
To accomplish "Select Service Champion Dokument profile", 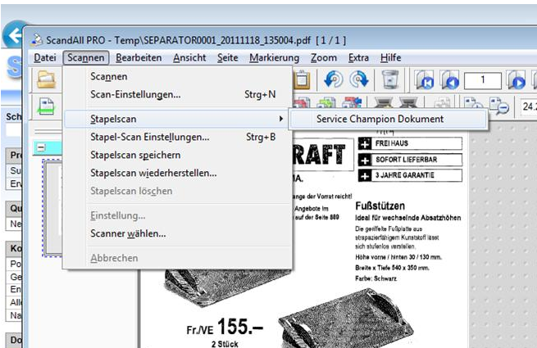I will pyautogui.click(x=389, y=119).
